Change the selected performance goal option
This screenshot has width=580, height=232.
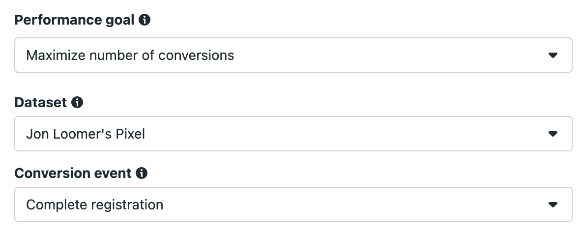(293, 55)
